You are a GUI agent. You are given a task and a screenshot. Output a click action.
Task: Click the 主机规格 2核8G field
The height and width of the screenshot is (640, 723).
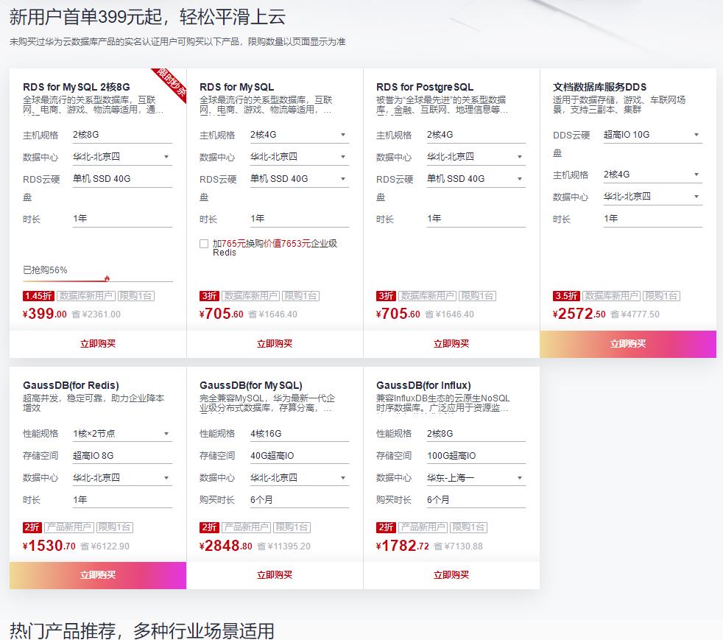121,135
